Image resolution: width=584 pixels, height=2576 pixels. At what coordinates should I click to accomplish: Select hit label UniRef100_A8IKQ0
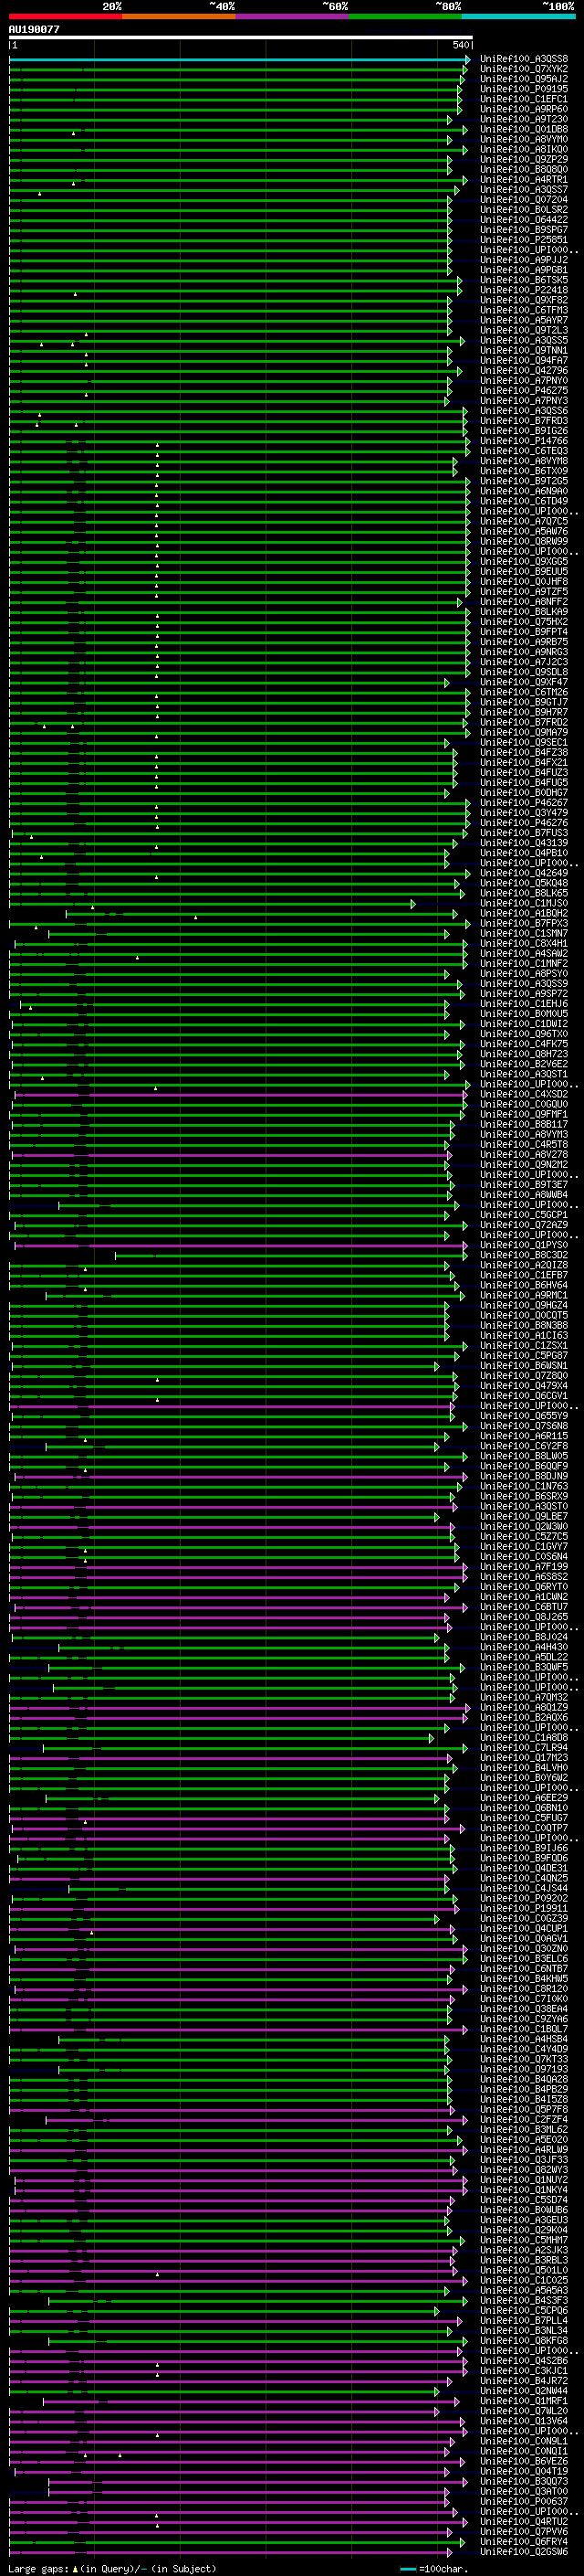[524, 149]
